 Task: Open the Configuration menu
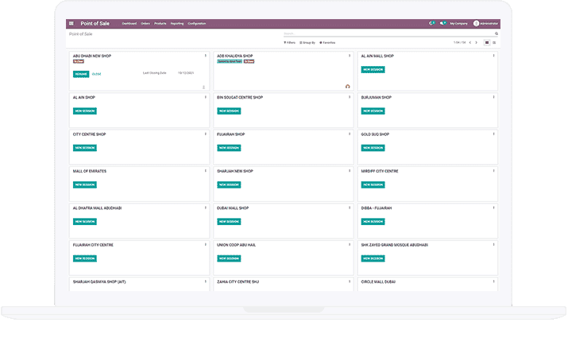point(197,24)
